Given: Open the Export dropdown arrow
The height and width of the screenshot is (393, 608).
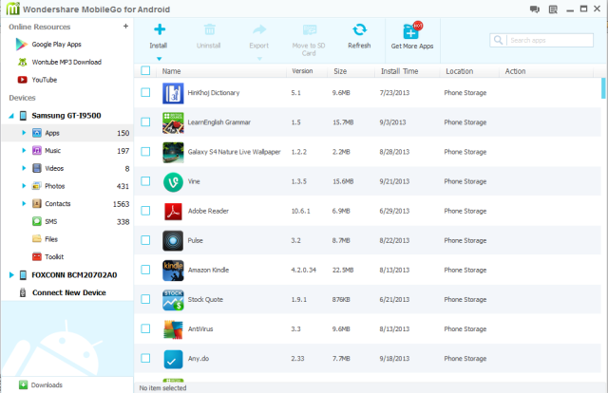Looking at the screenshot, I should point(259,59).
